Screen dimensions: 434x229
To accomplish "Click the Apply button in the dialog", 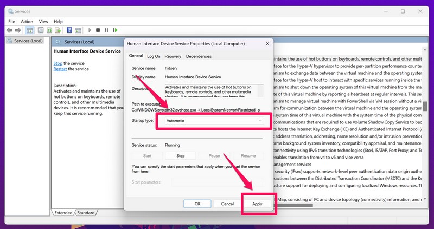I will click(x=258, y=204).
